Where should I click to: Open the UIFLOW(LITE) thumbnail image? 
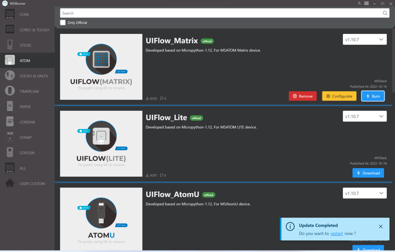pyautogui.click(x=101, y=144)
